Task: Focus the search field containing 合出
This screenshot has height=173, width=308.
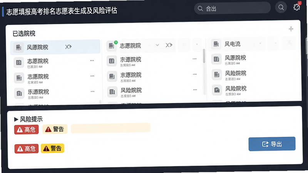Action: tap(233, 8)
